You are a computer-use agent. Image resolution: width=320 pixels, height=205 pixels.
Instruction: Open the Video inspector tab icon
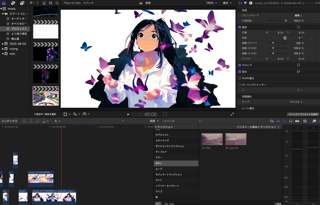(240, 3)
